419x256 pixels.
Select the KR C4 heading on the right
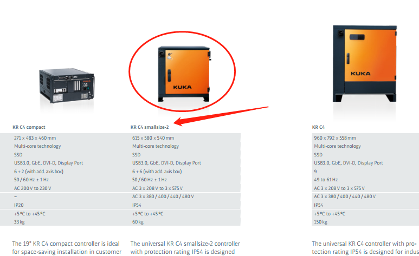click(318, 127)
